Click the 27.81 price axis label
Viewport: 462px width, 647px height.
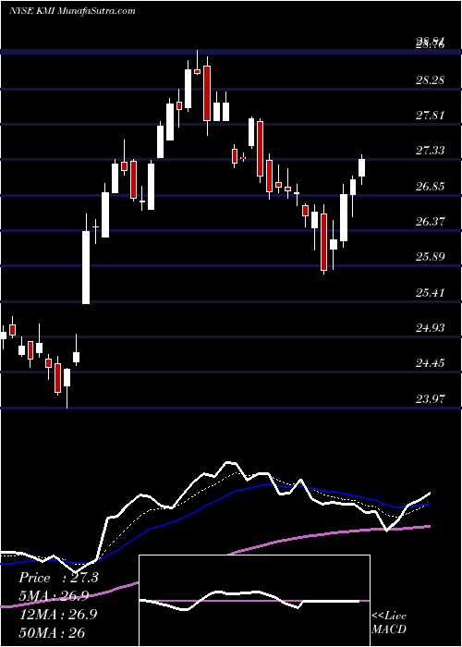click(431, 116)
